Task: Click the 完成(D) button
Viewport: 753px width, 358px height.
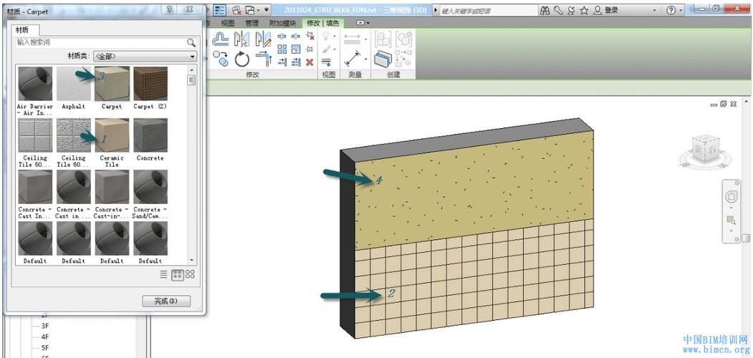Action: point(166,301)
